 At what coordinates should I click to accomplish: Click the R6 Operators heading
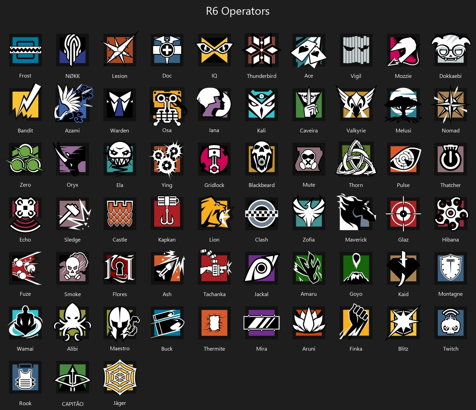click(x=238, y=11)
